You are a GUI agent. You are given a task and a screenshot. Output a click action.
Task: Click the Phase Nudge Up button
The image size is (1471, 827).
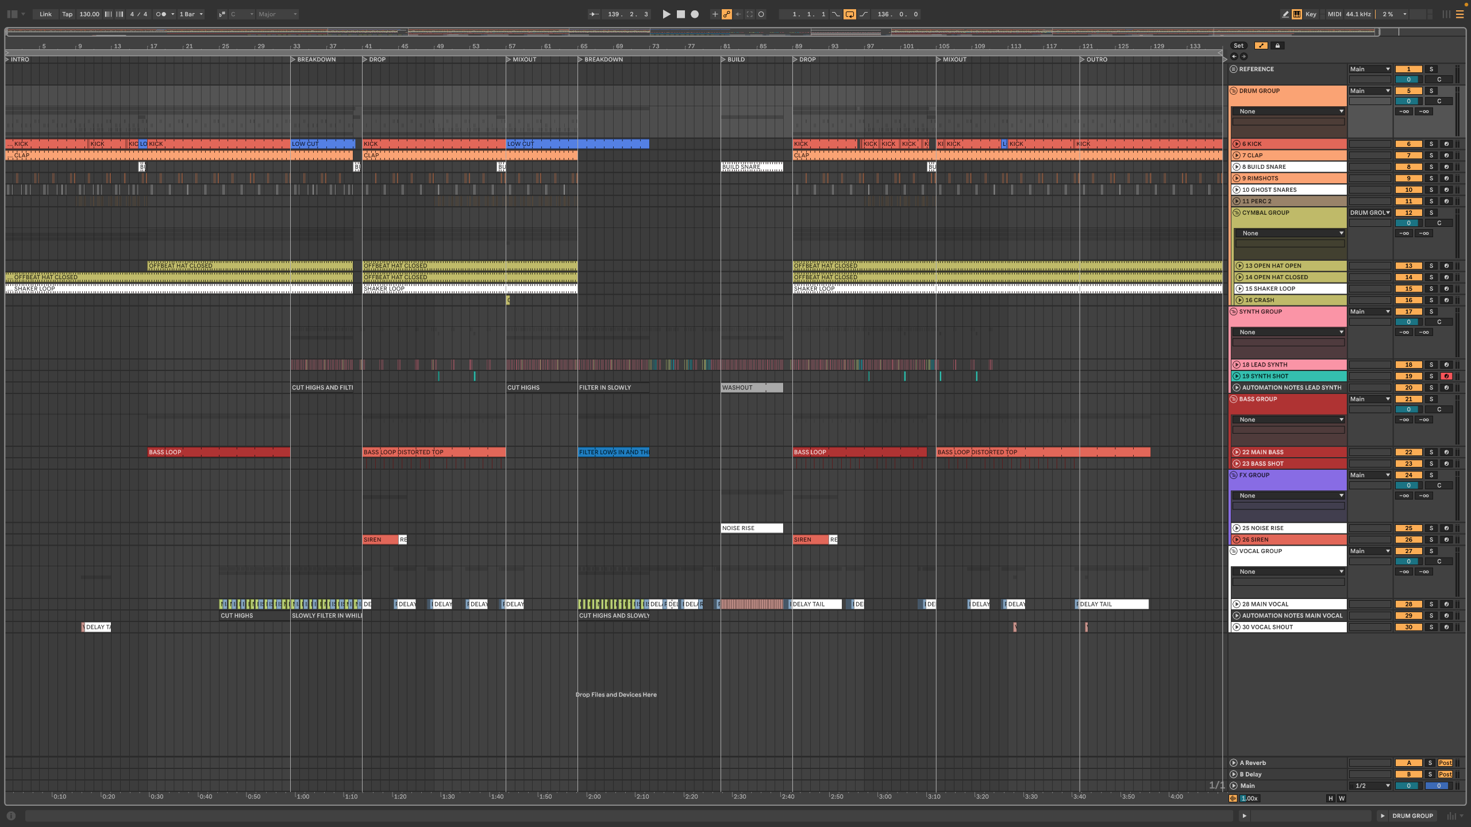tap(120, 14)
